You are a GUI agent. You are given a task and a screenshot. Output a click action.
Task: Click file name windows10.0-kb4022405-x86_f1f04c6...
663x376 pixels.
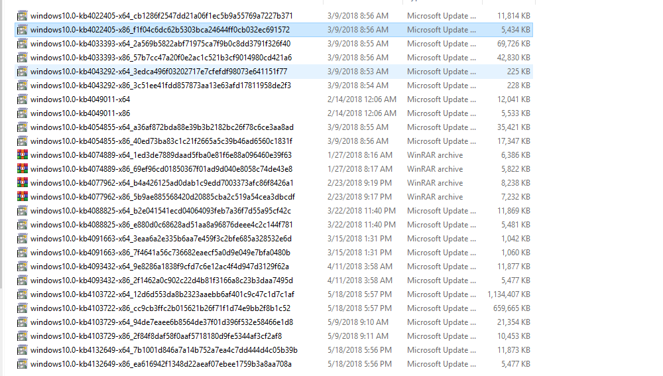[x=160, y=30]
